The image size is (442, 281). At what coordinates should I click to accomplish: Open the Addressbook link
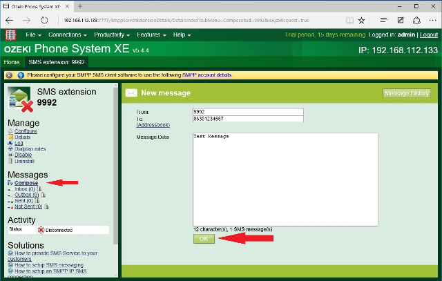pos(153,125)
